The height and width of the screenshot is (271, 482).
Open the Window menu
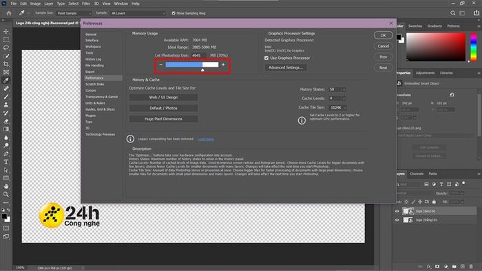[120, 3]
